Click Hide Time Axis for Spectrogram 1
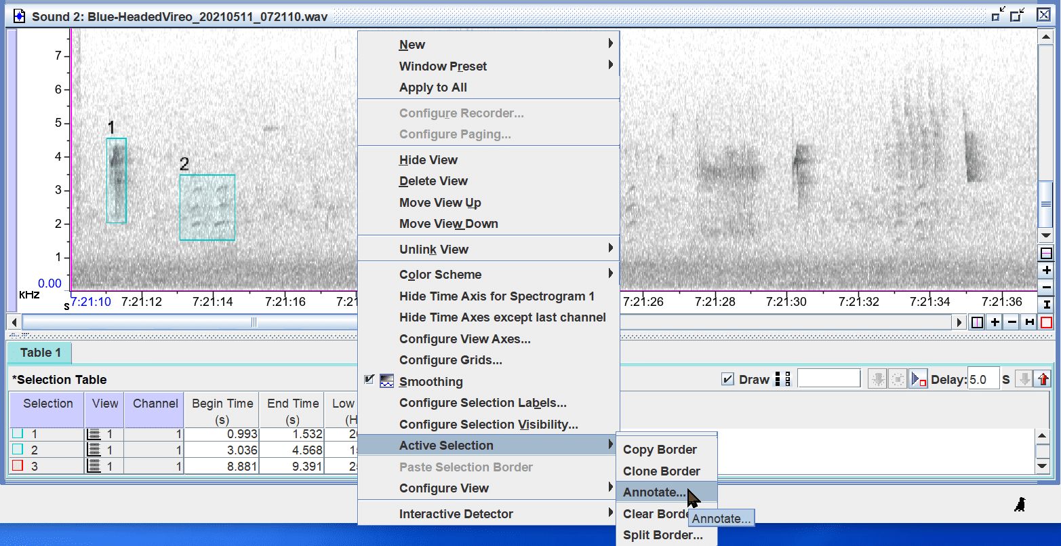 pyautogui.click(x=488, y=296)
